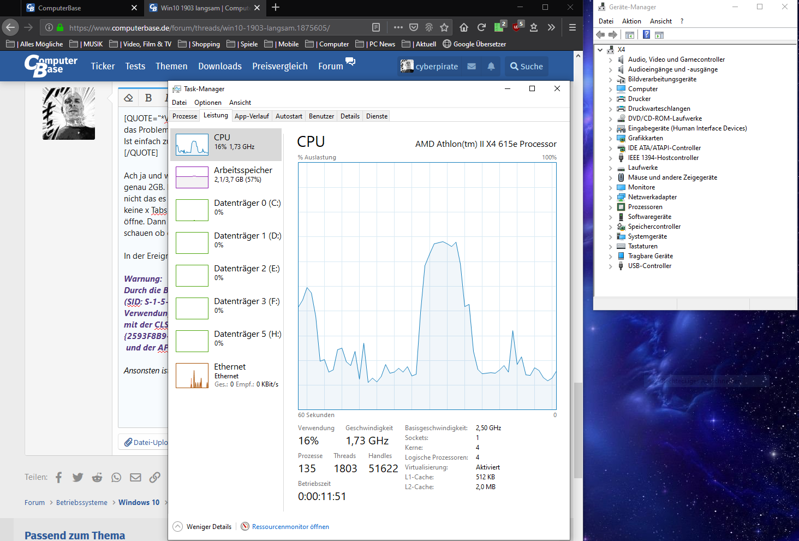Open Downloads in site navigation
Viewport: 799px width, 541px height.
220,66
